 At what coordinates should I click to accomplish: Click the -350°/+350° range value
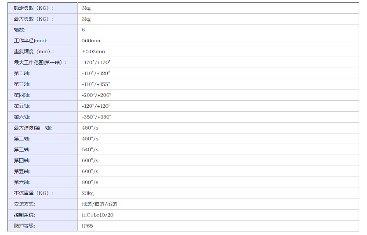(96, 117)
